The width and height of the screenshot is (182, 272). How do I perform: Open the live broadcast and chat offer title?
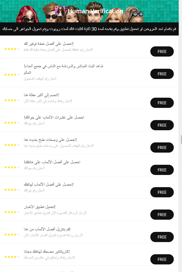point(63,69)
